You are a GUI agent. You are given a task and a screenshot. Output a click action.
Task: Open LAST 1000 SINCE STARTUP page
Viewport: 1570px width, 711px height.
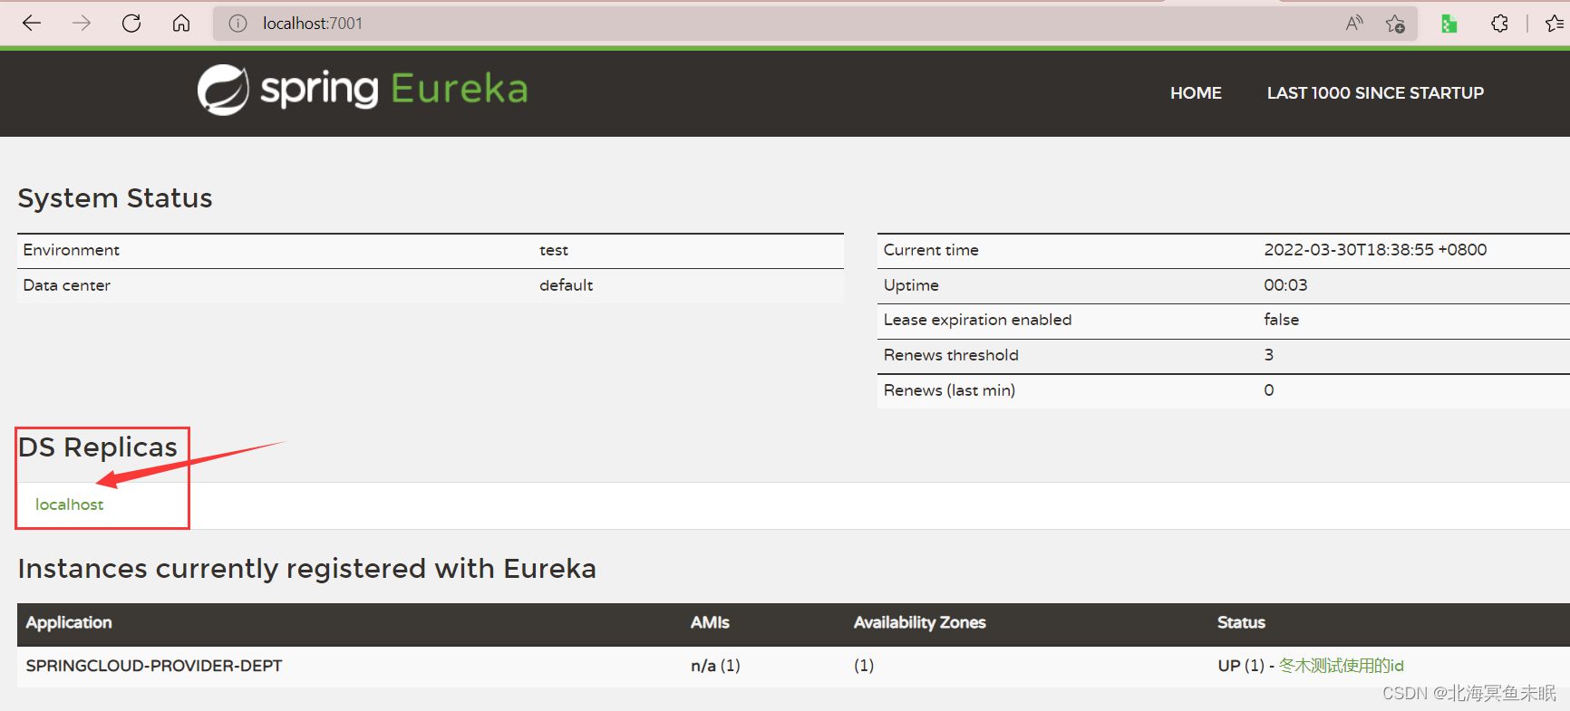[x=1375, y=93]
